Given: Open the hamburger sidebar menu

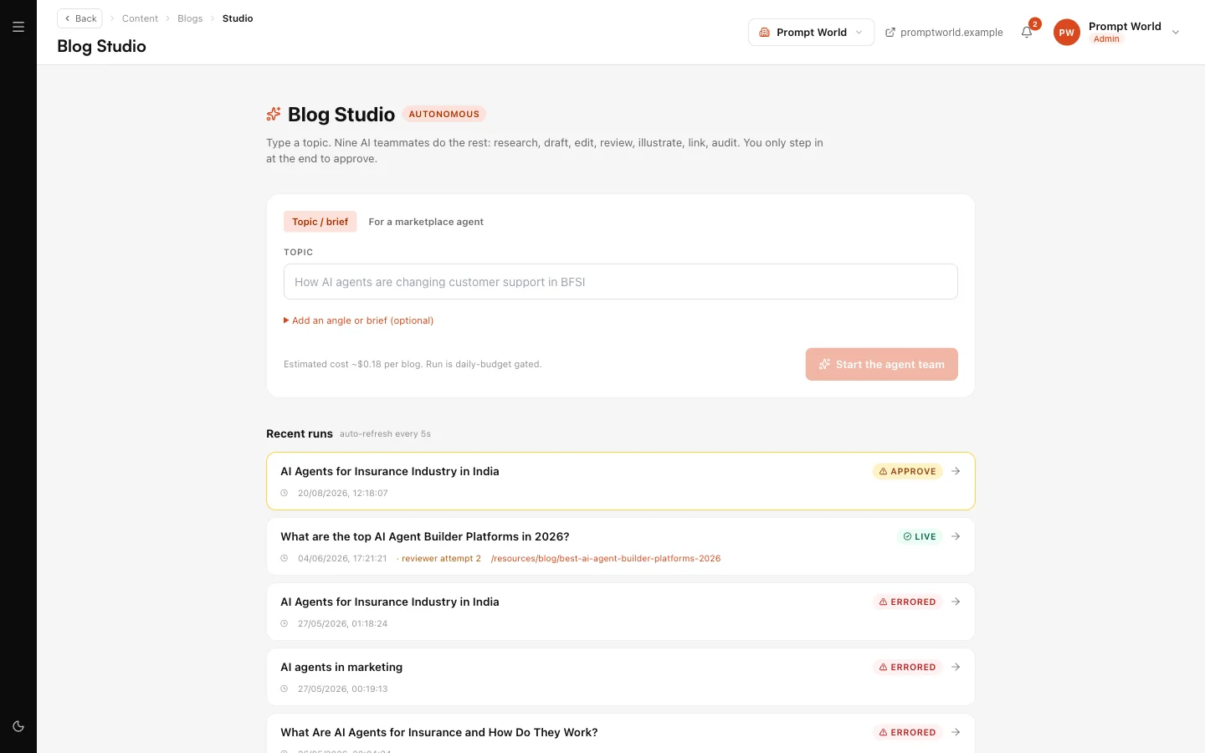Looking at the screenshot, I should pyautogui.click(x=18, y=27).
